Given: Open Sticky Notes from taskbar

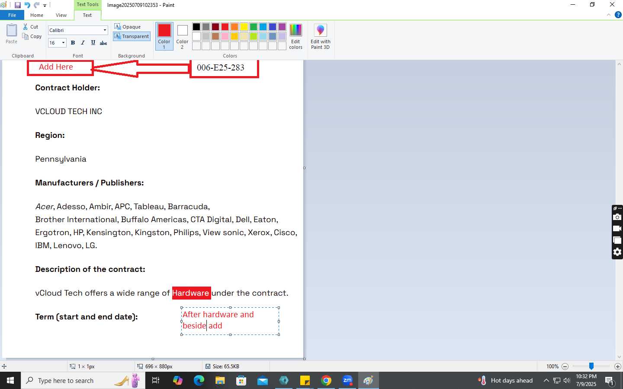Looking at the screenshot, I should click(x=305, y=380).
